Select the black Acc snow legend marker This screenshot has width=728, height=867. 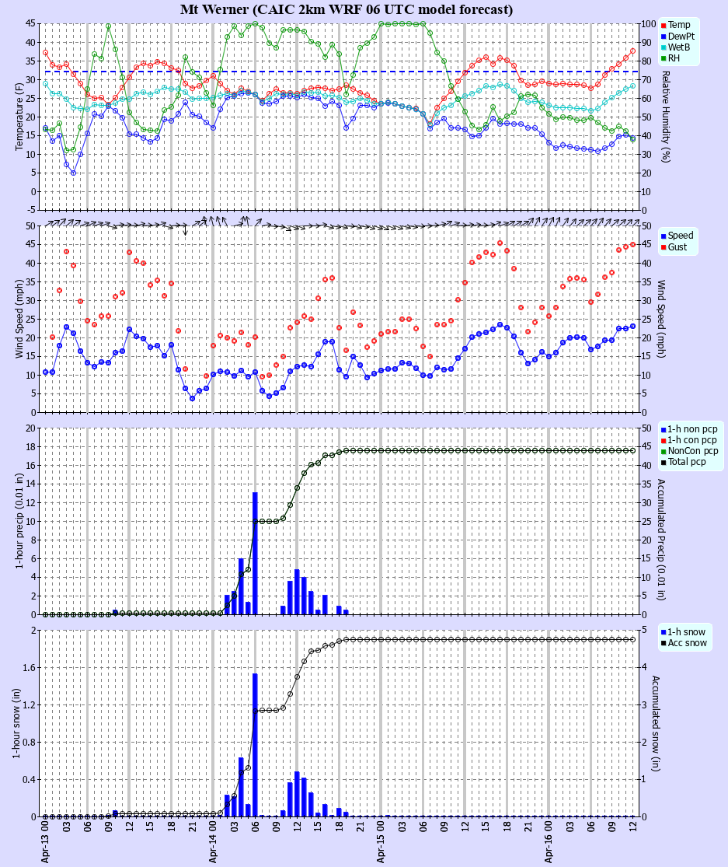(663, 642)
